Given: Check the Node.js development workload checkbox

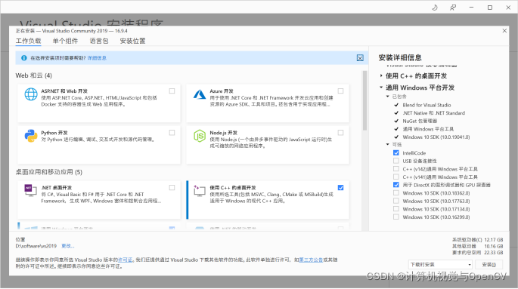Looking at the screenshot, I should [x=340, y=133].
